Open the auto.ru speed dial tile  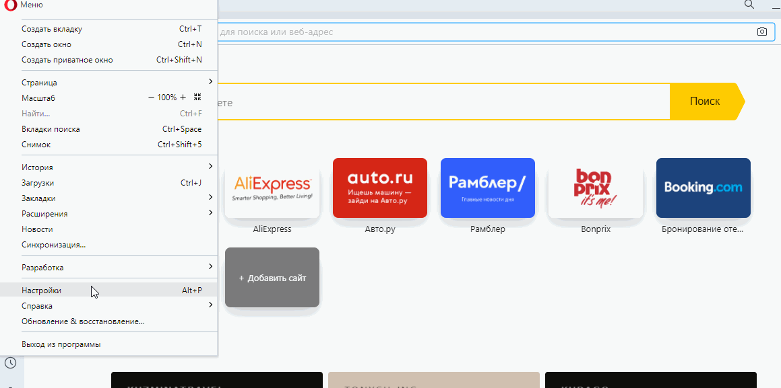point(380,188)
